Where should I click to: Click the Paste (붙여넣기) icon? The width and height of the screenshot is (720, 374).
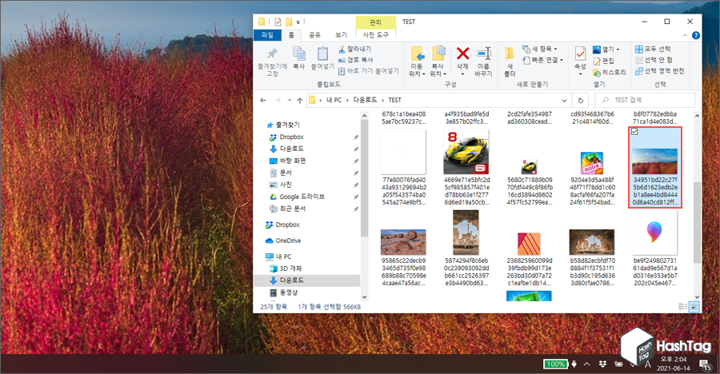(x=322, y=54)
